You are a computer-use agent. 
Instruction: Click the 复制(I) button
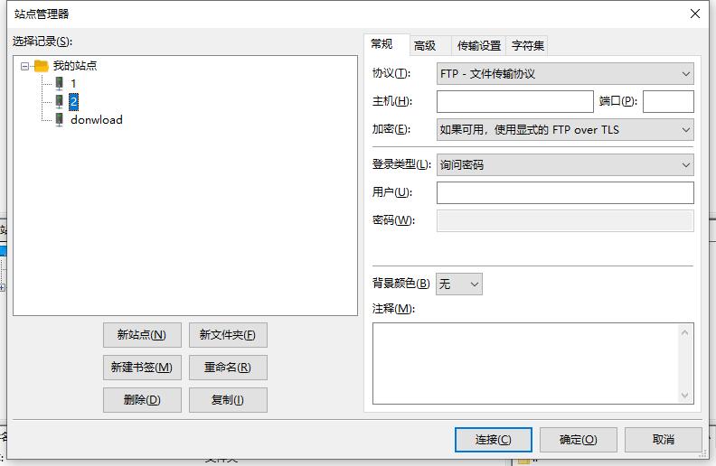point(228,400)
